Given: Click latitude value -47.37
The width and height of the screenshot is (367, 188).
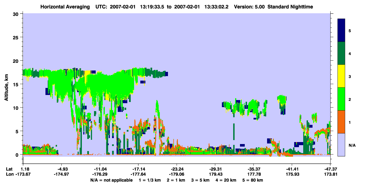Looking at the screenshot, I should pos(330,169).
